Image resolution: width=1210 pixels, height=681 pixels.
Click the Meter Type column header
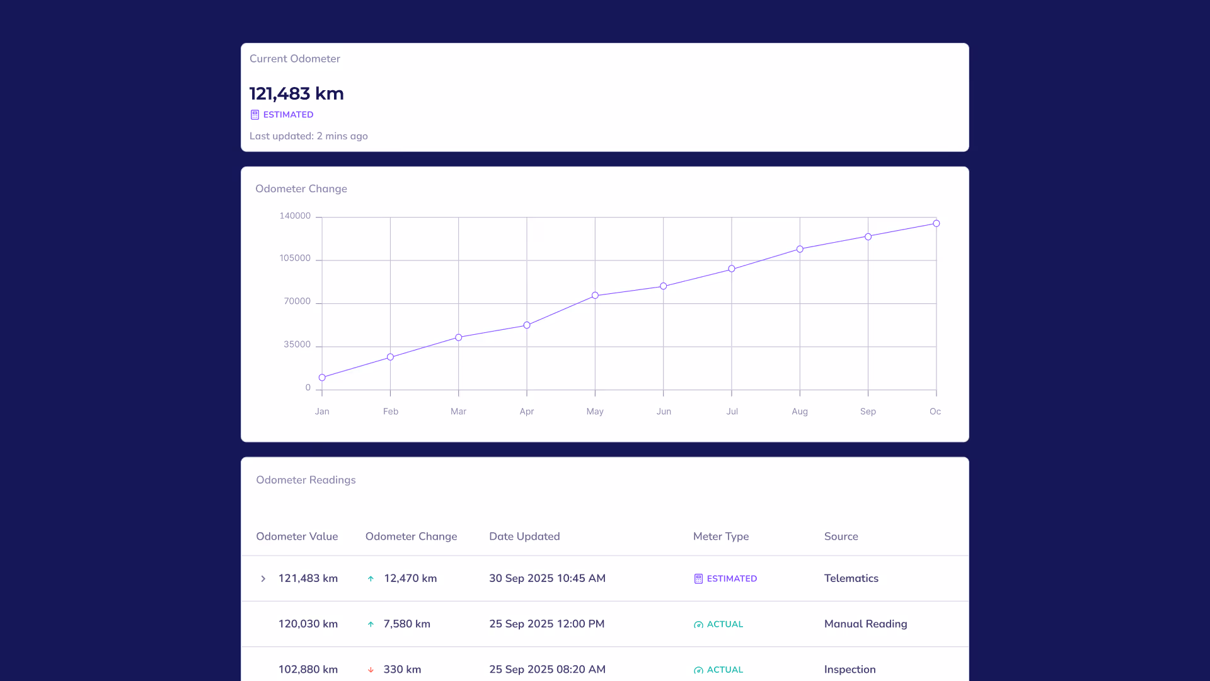click(x=721, y=537)
